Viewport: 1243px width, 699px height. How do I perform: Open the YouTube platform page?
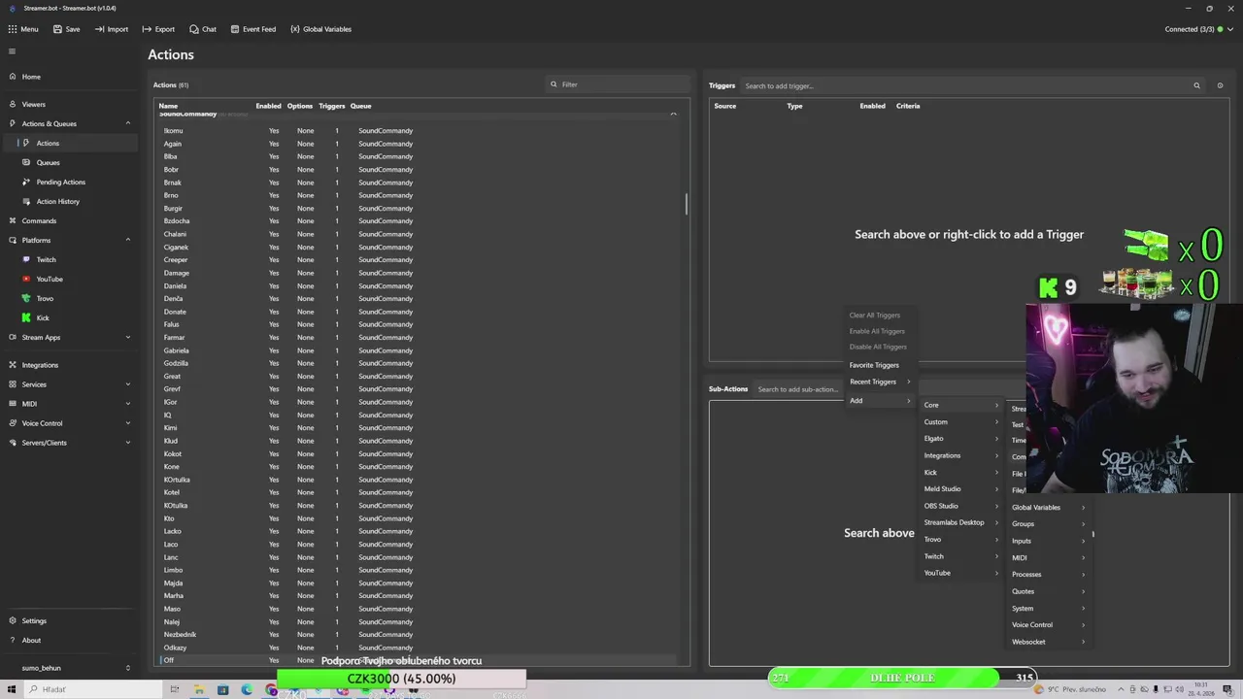pyautogui.click(x=49, y=279)
